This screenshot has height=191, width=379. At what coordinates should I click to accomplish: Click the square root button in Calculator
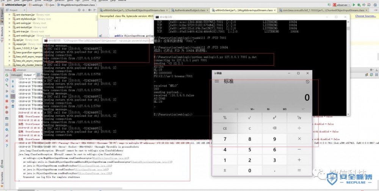pyautogui.click(x=250, y=118)
